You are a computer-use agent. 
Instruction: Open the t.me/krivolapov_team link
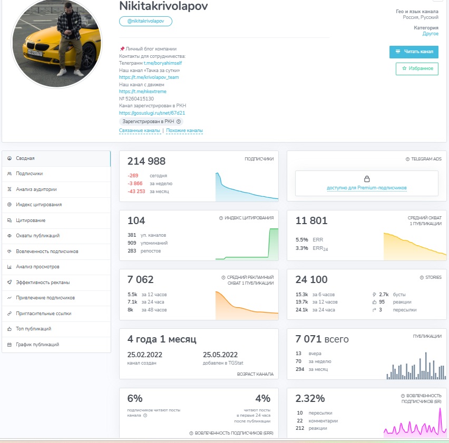pos(149,77)
